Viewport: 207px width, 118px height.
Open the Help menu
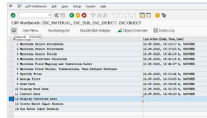[103, 6]
